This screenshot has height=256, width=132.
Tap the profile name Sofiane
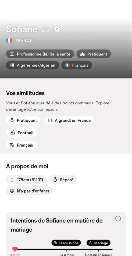click(x=22, y=29)
